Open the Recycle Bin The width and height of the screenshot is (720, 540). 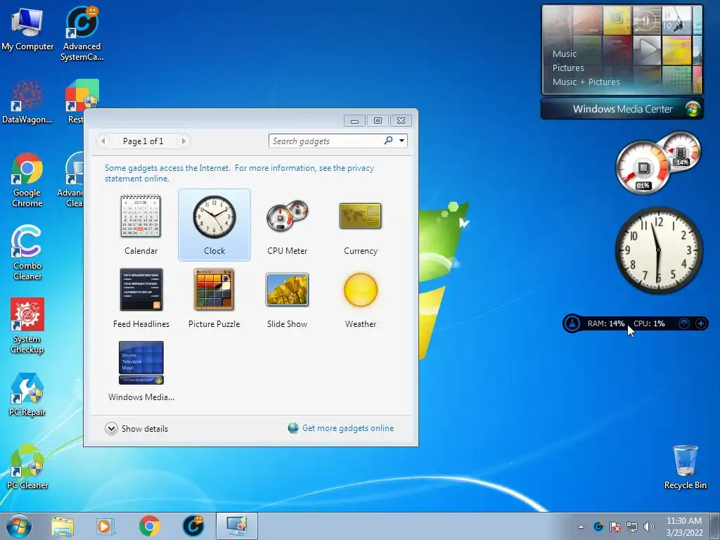[x=685, y=467]
